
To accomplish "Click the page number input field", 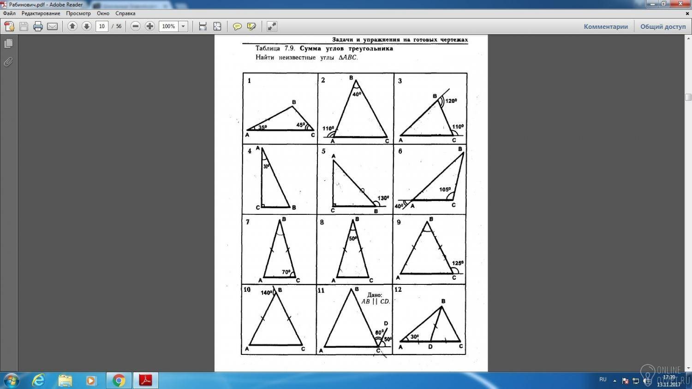I will point(102,26).
